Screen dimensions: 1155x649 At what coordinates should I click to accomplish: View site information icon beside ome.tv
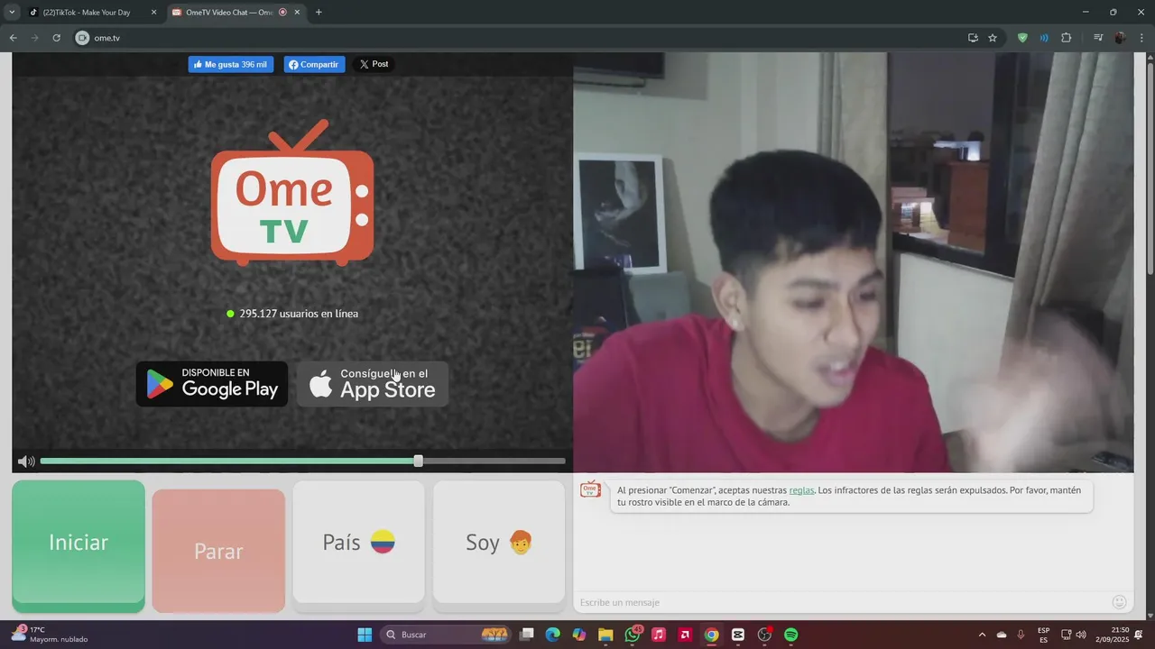82,38
